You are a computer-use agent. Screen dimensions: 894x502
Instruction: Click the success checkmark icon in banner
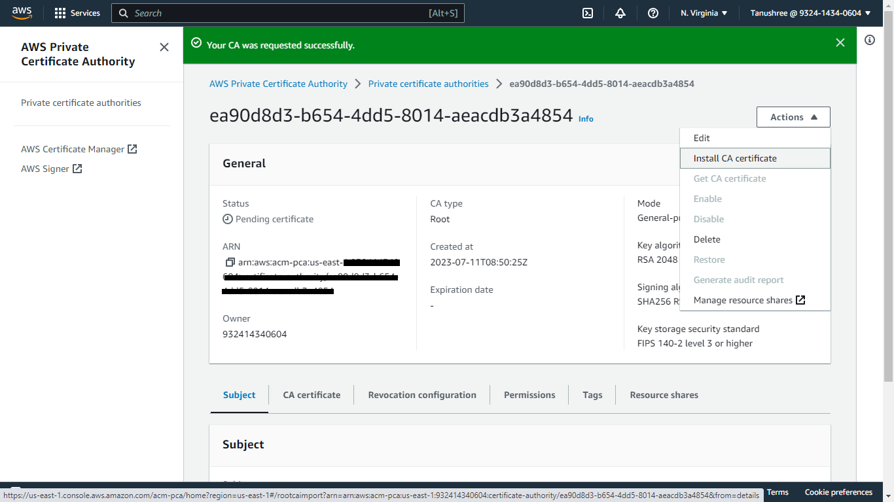196,42
